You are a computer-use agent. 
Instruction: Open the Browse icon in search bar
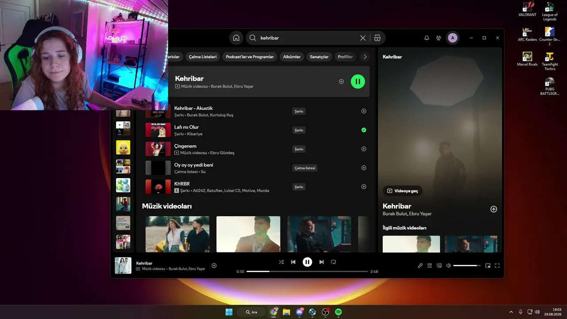[377, 38]
